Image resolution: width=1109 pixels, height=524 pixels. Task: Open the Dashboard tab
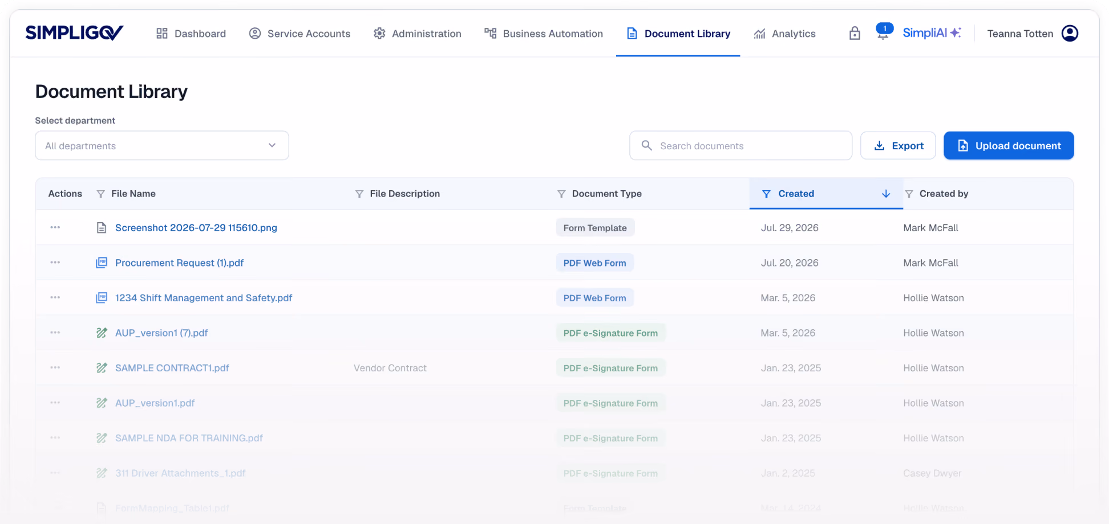click(191, 34)
